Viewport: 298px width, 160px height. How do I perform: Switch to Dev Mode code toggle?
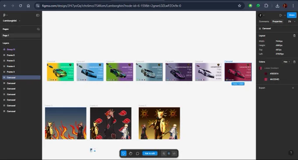(x=174, y=153)
